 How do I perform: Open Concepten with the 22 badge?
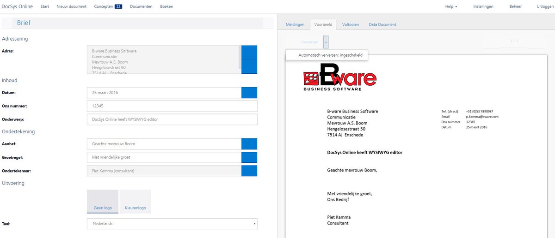pyautogui.click(x=108, y=6)
